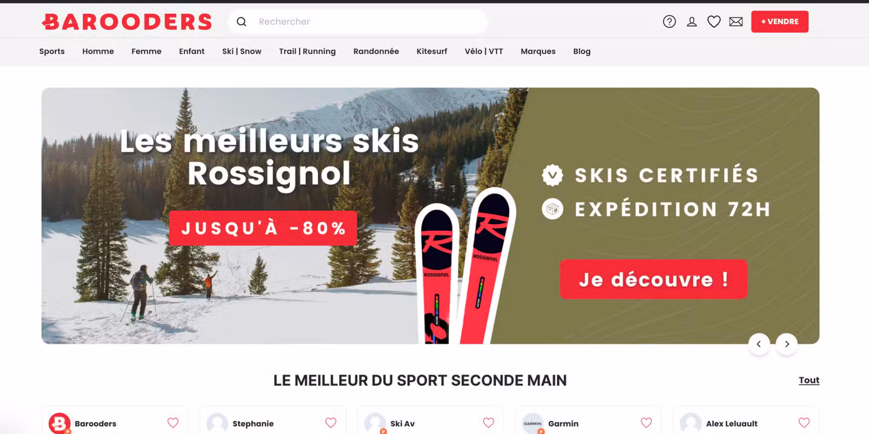Click the Tout link
The width and height of the screenshot is (869, 434).
[x=809, y=380]
